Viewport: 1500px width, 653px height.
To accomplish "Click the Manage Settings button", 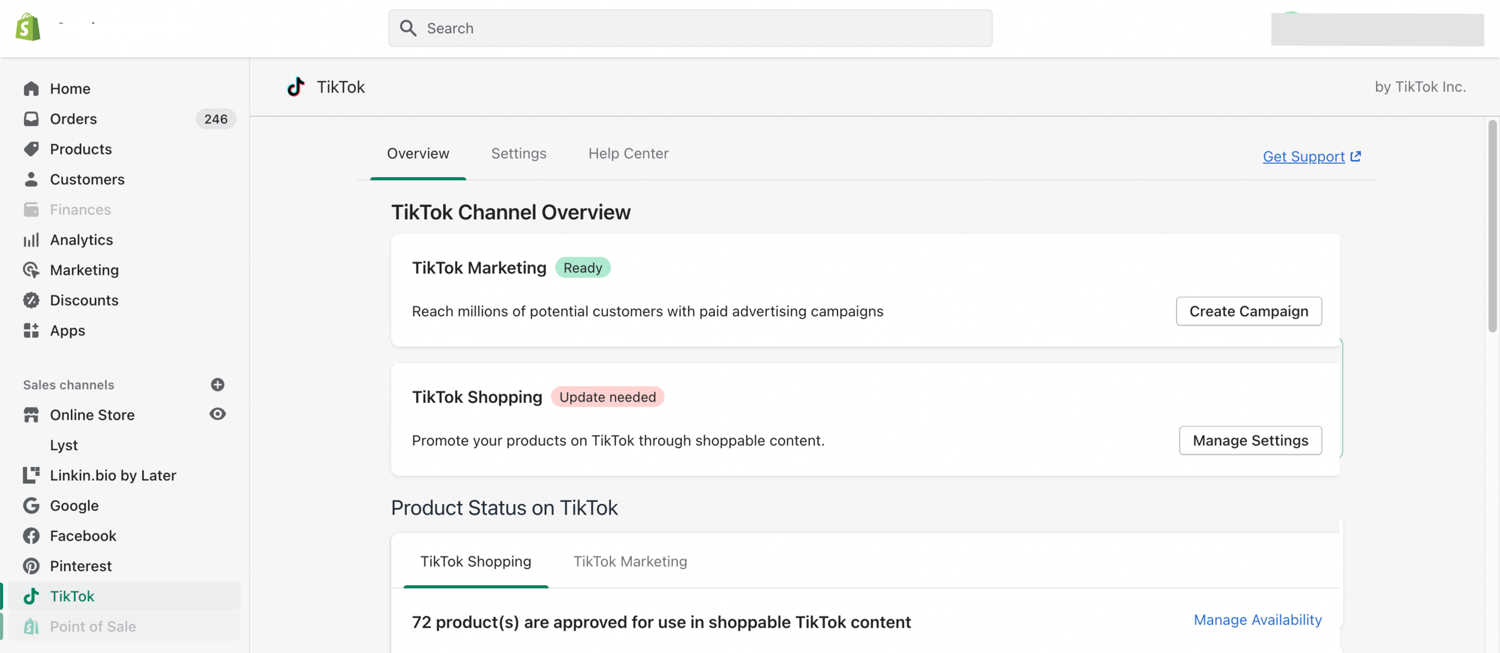I will pyautogui.click(x=1250, y=441).
